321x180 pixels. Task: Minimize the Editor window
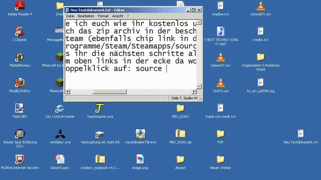188,10
